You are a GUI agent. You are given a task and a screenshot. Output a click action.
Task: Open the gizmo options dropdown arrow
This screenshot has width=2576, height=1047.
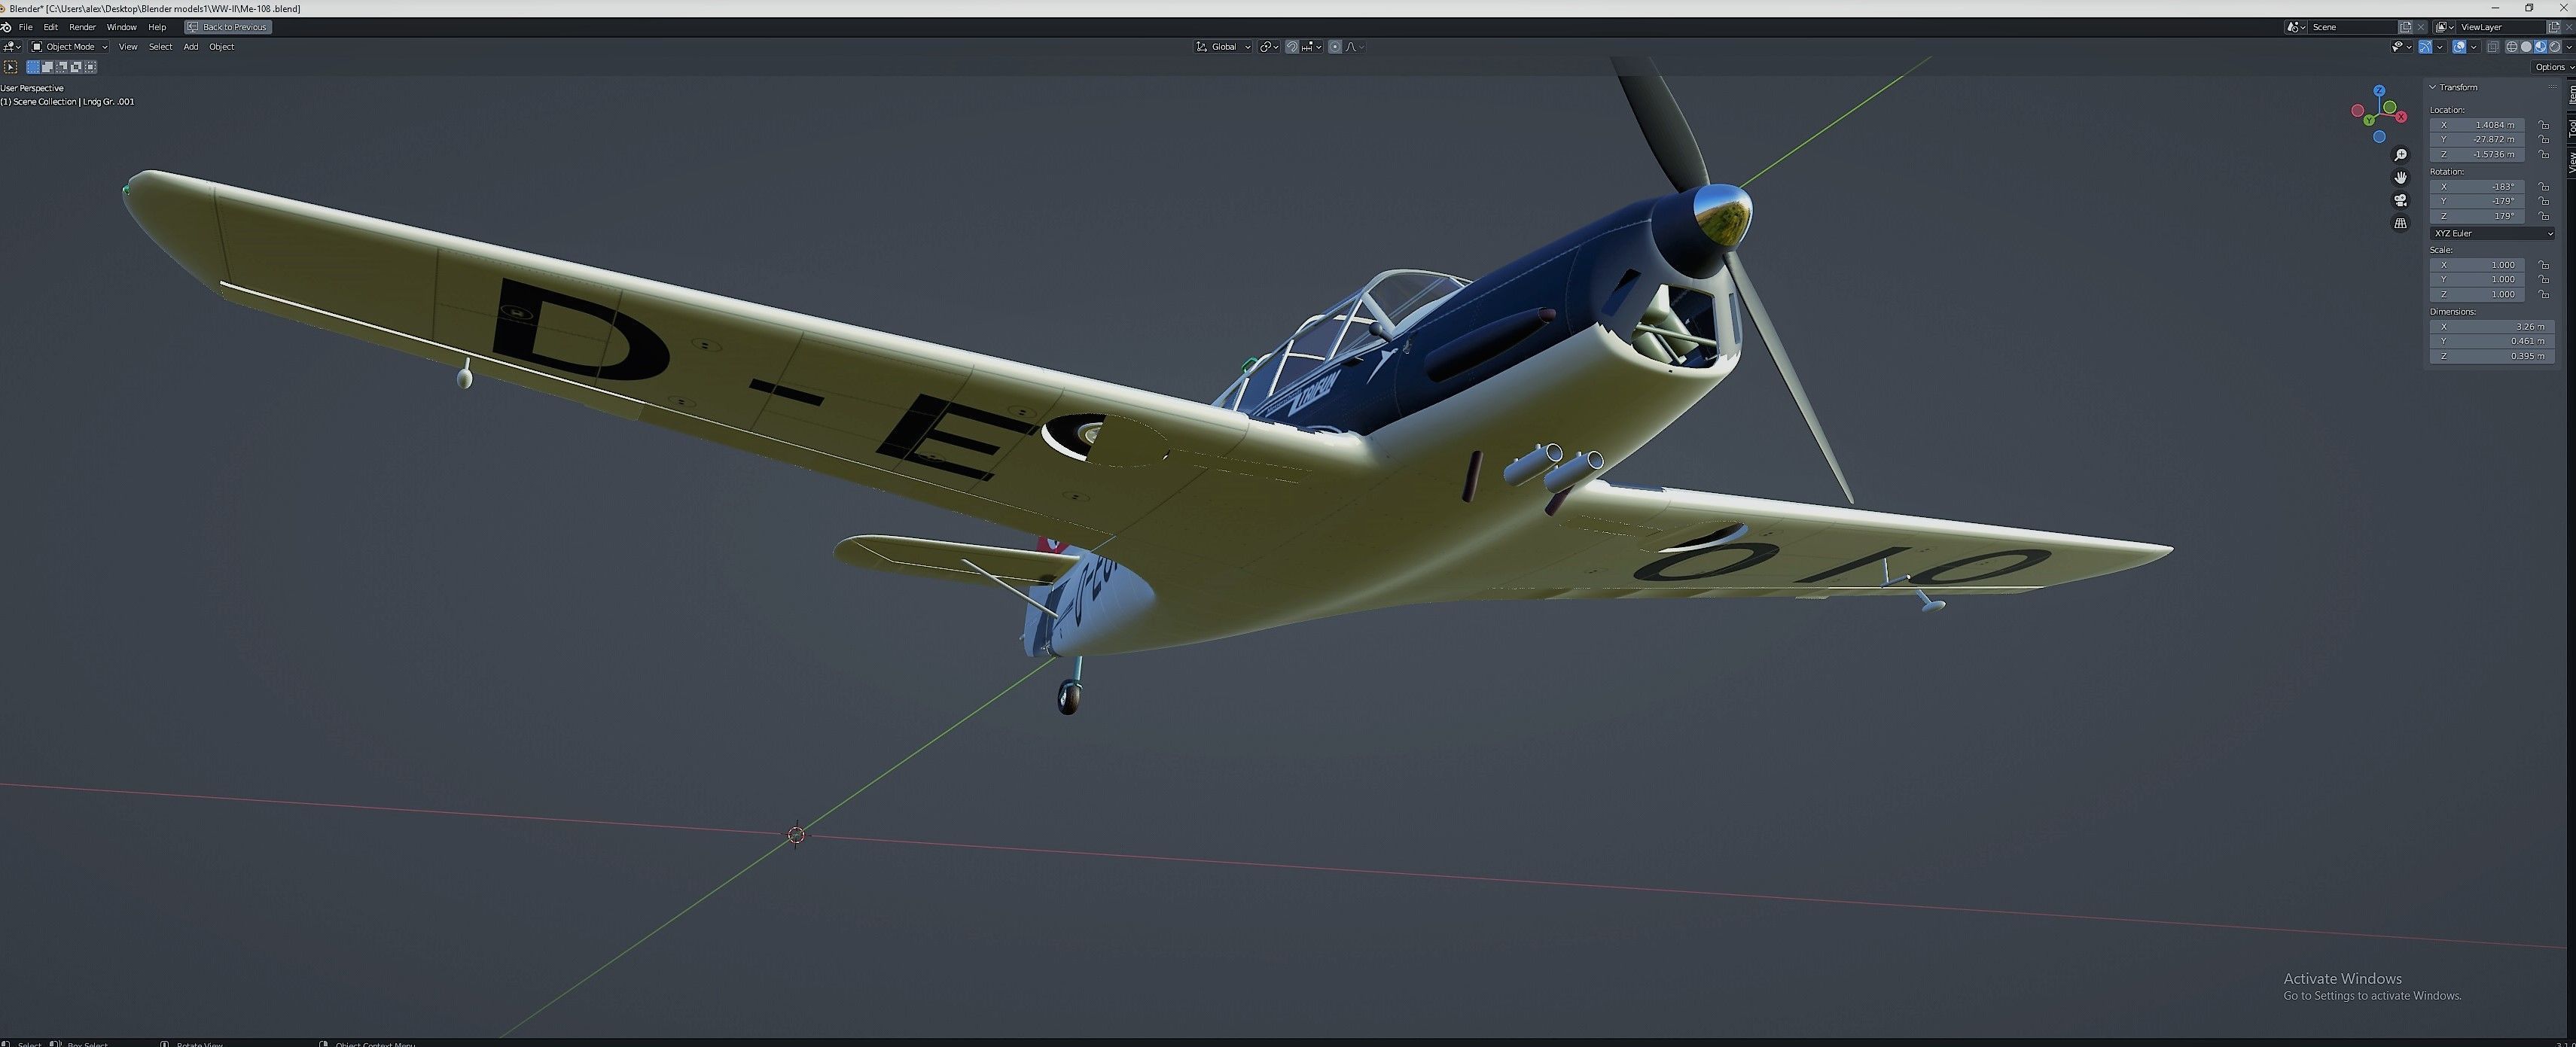(x=2440, y=47)
